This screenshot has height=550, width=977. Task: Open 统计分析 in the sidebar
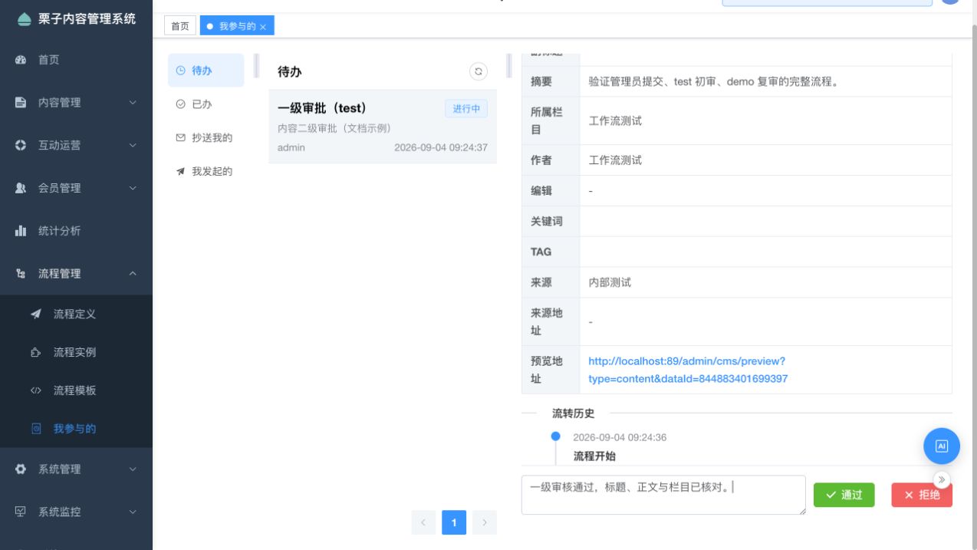click(x=76, y=231)
